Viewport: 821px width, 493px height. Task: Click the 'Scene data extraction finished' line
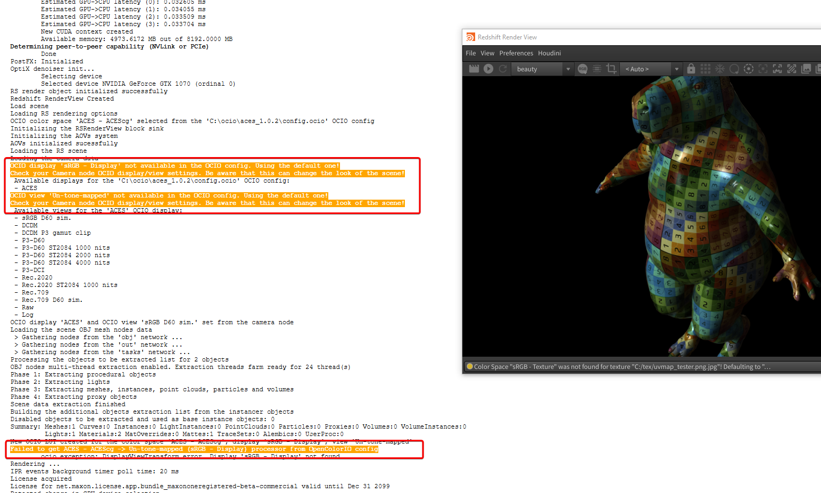pos(68,404)
